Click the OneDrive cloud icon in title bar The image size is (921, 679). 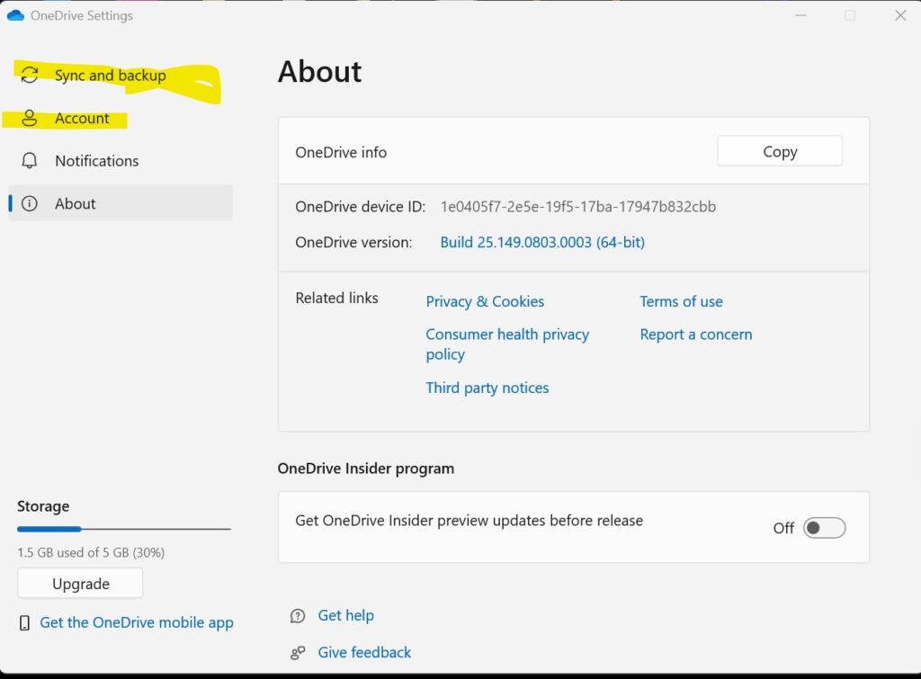pyautogui.click(x=15, y=15)
